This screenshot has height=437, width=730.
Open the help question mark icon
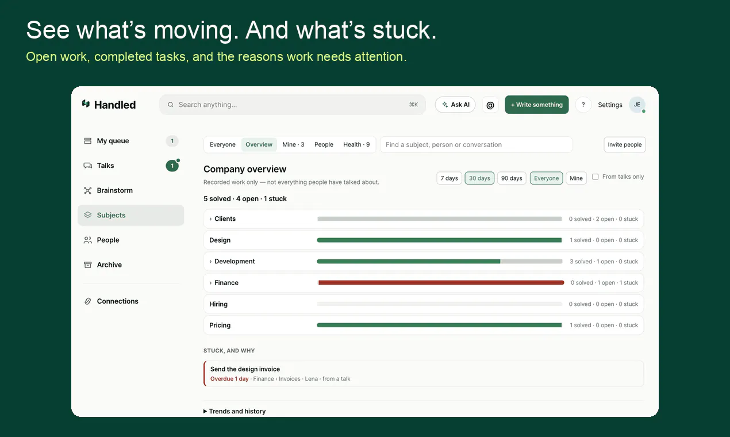pos(583,105)
